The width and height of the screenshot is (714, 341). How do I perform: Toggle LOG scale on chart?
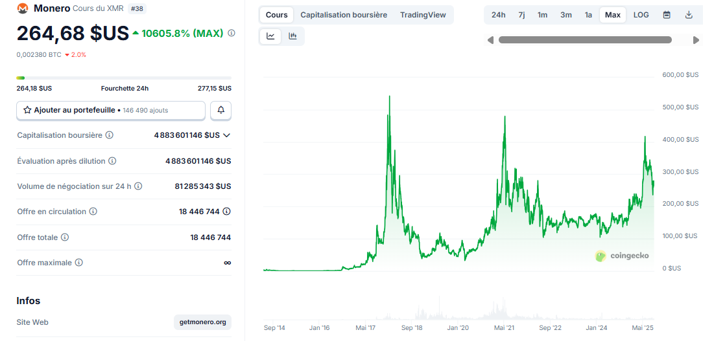click(x=641, y=15)
